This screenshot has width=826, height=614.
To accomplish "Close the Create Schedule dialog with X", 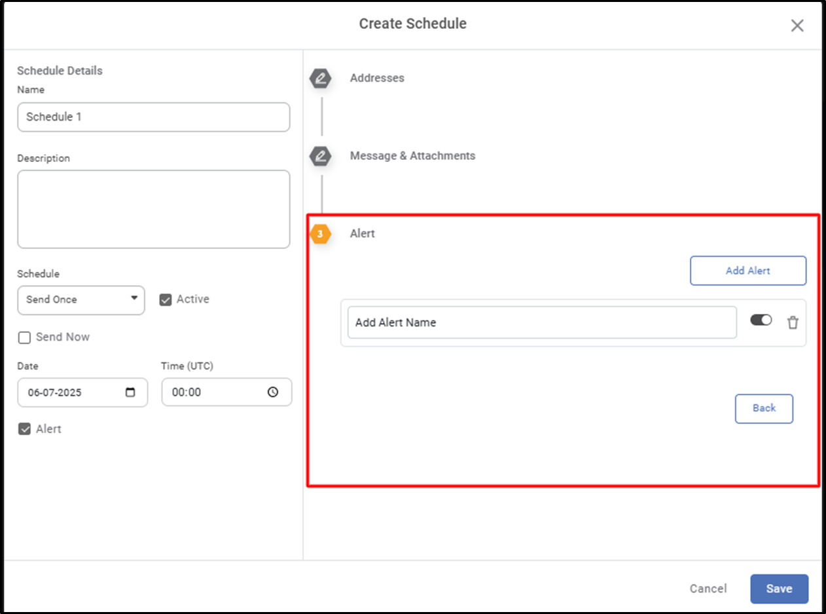I will (797, 26).
